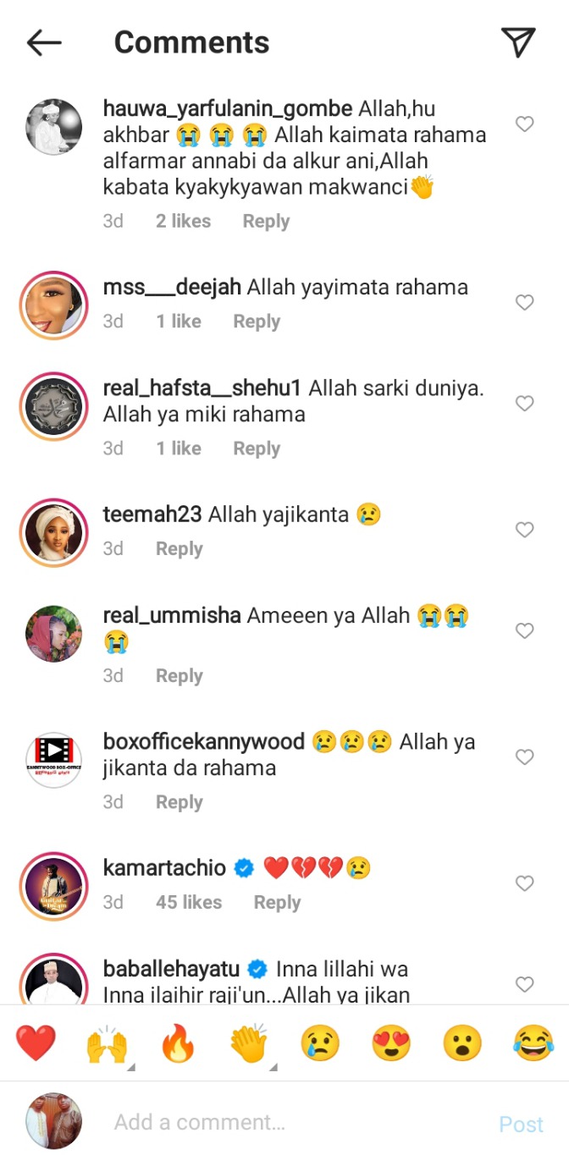
Task: Go back using the left arrow
Action: click(x=44, y=42)
